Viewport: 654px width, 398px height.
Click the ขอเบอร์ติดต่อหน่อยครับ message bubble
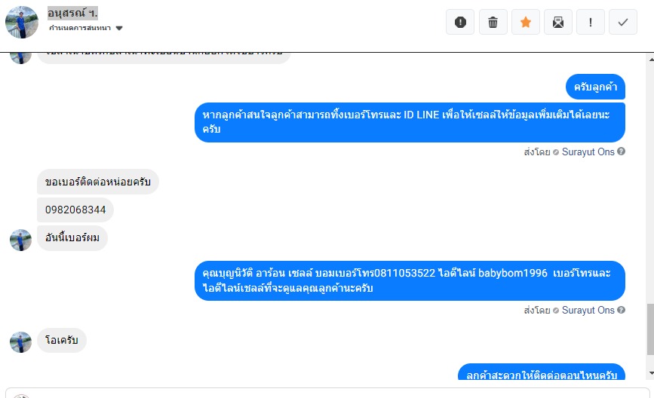[x=98, y=182]
